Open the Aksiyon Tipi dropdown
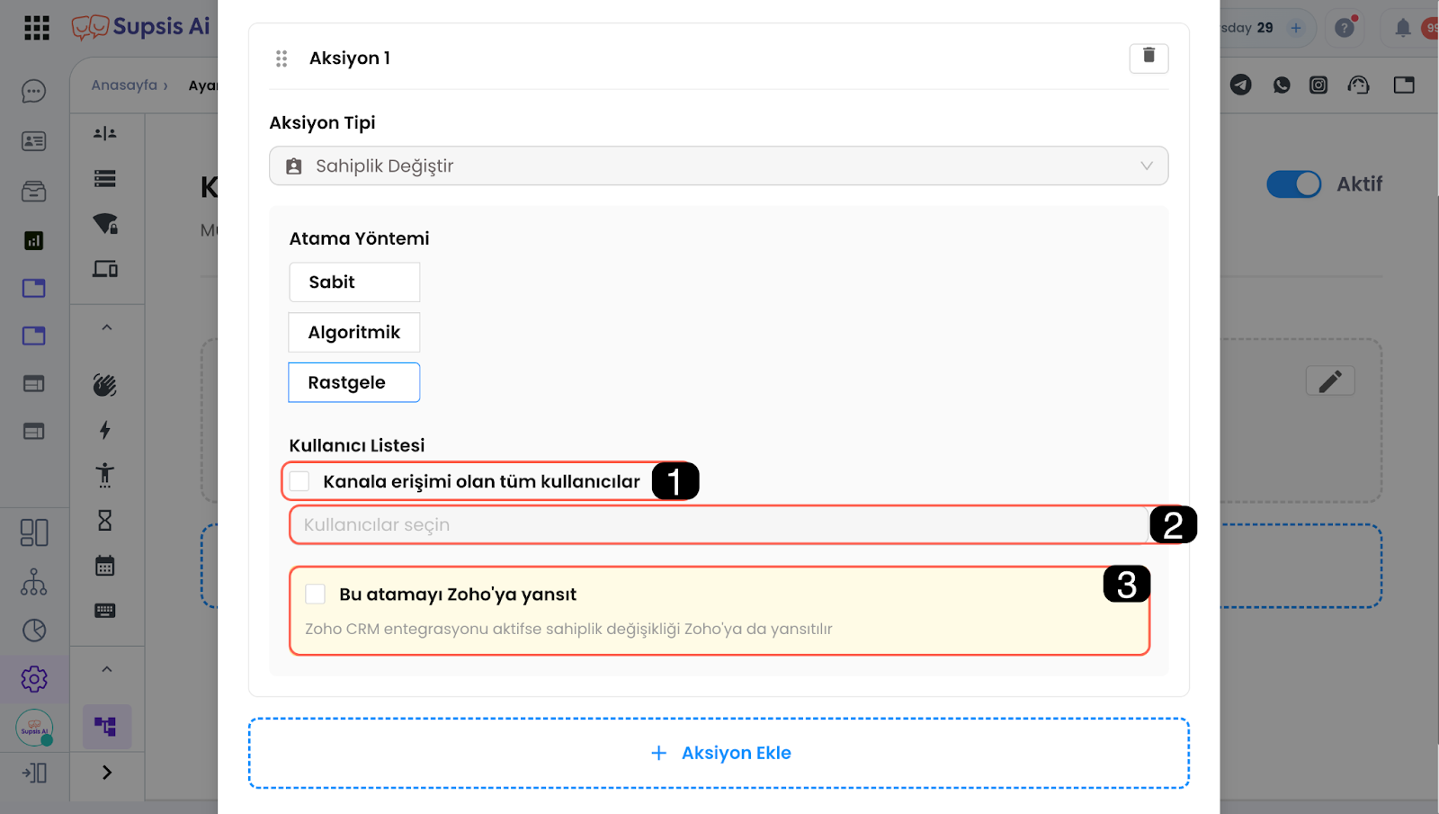The height and width of the screenshot is (814, 1439). click(x=719, y=166)
